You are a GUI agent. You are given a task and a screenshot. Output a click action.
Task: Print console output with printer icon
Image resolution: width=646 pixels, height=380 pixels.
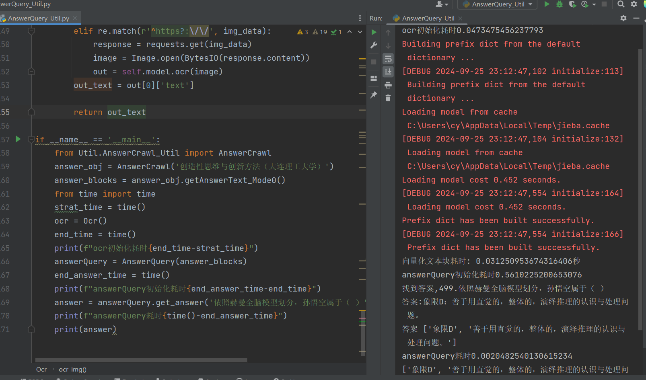[x=388, y=85]
